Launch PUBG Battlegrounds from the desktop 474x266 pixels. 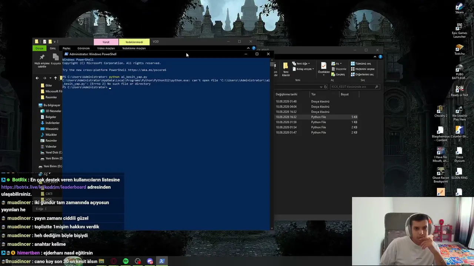click(459, 72)
